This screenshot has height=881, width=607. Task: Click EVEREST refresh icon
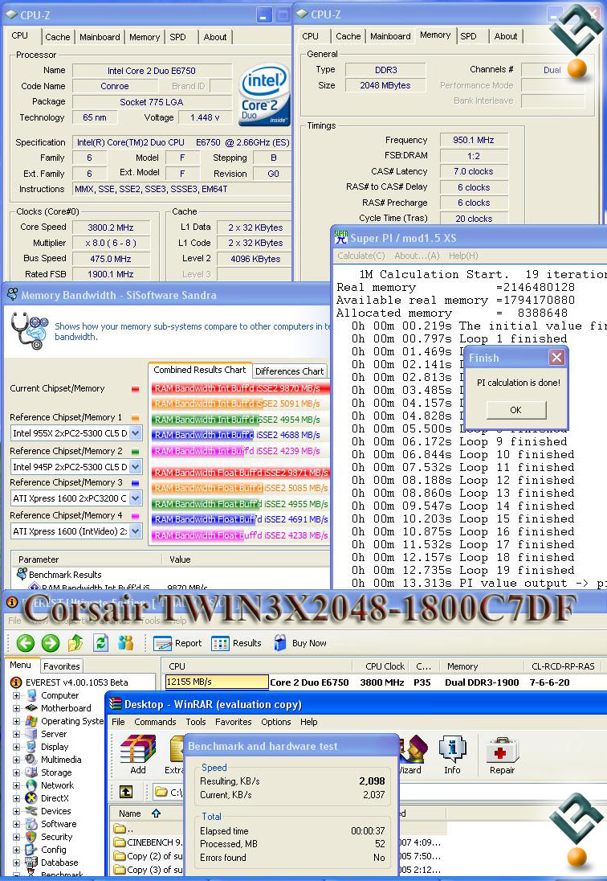click(x=100, y=643)
